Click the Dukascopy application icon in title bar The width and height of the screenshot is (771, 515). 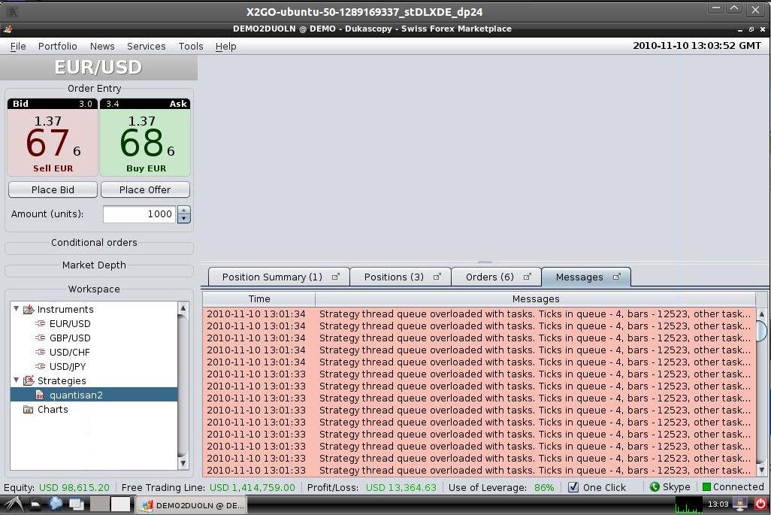[7, 29]
